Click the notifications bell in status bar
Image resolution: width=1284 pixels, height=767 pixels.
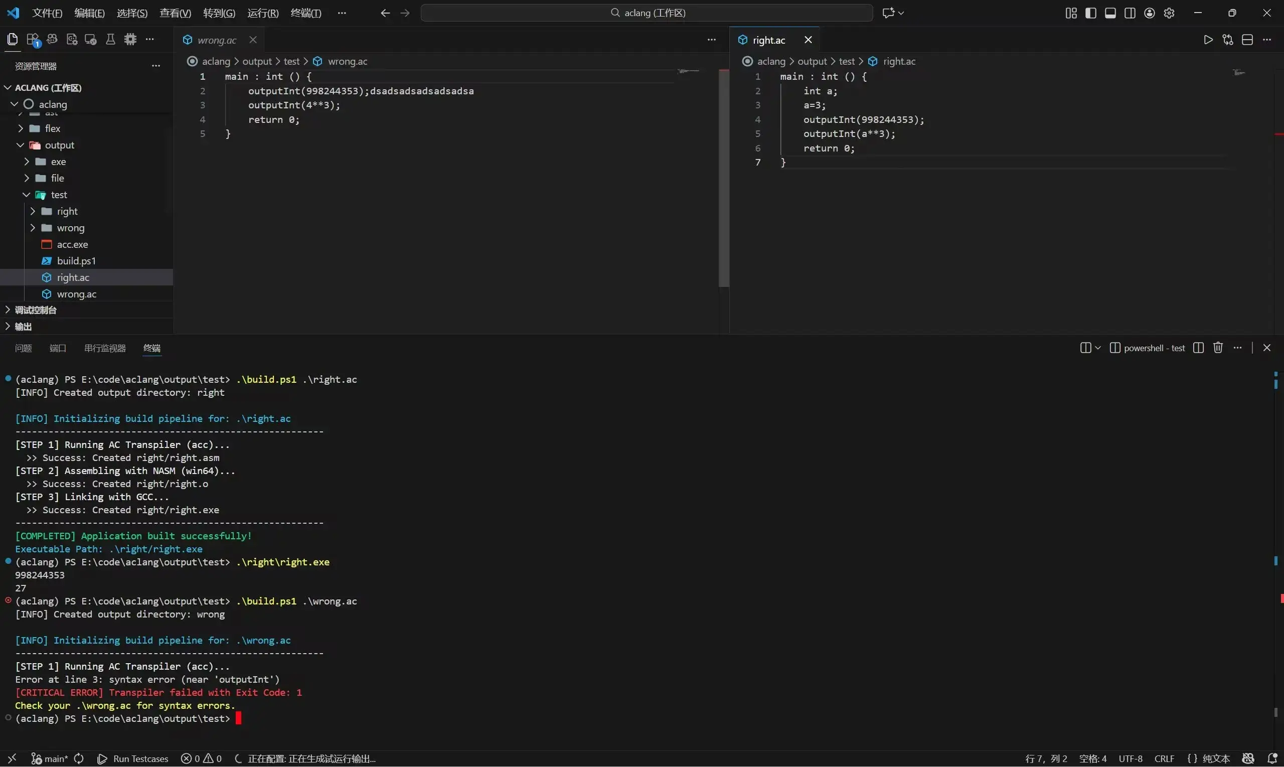click(1272, 758)
